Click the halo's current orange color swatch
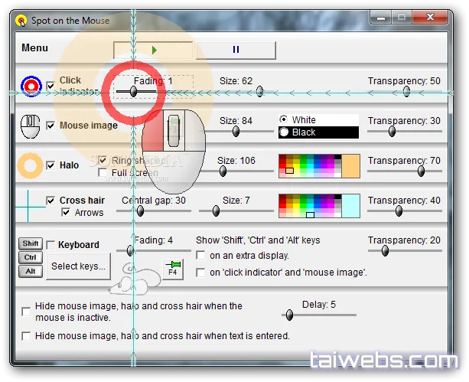The height and width of the screenshot is (382, 469). 351,166
